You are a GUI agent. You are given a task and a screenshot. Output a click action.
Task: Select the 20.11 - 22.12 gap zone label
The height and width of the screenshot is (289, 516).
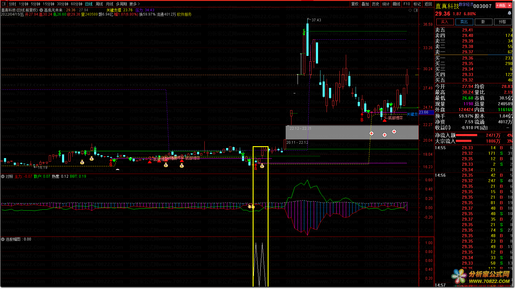click(x=297, y=143)
